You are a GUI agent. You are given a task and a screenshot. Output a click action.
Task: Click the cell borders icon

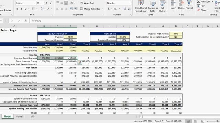[x=34, y=9]
